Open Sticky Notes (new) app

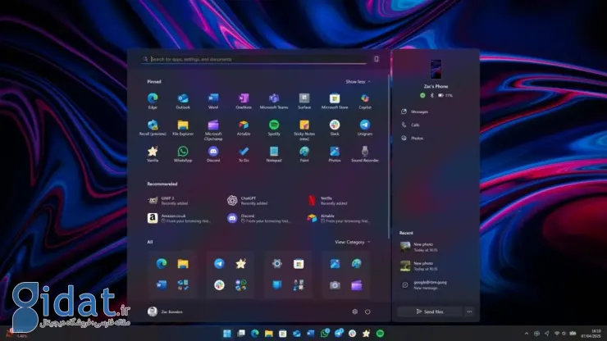(304, 125)
